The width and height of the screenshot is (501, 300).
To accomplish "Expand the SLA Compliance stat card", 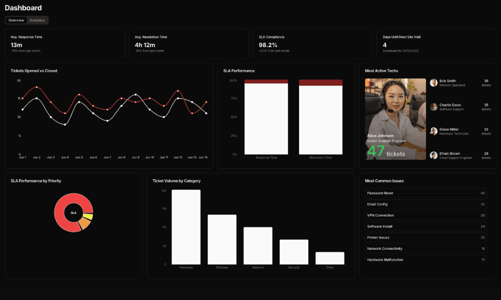I will click(312, 43).
